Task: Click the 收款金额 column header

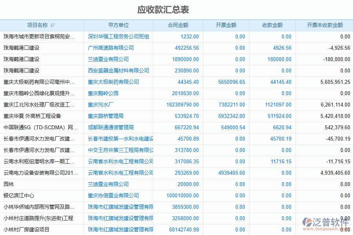Action: point(272,25)
